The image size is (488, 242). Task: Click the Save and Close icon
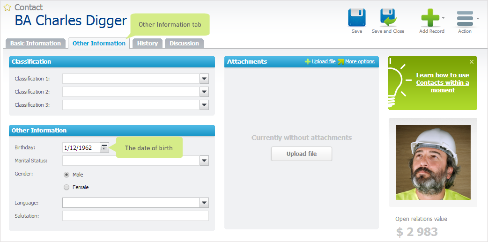[388, 17]
